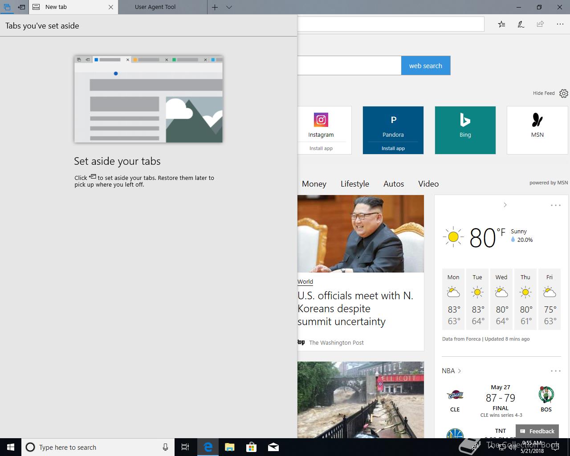Open the Windows Start button

(x=11, y=447)
